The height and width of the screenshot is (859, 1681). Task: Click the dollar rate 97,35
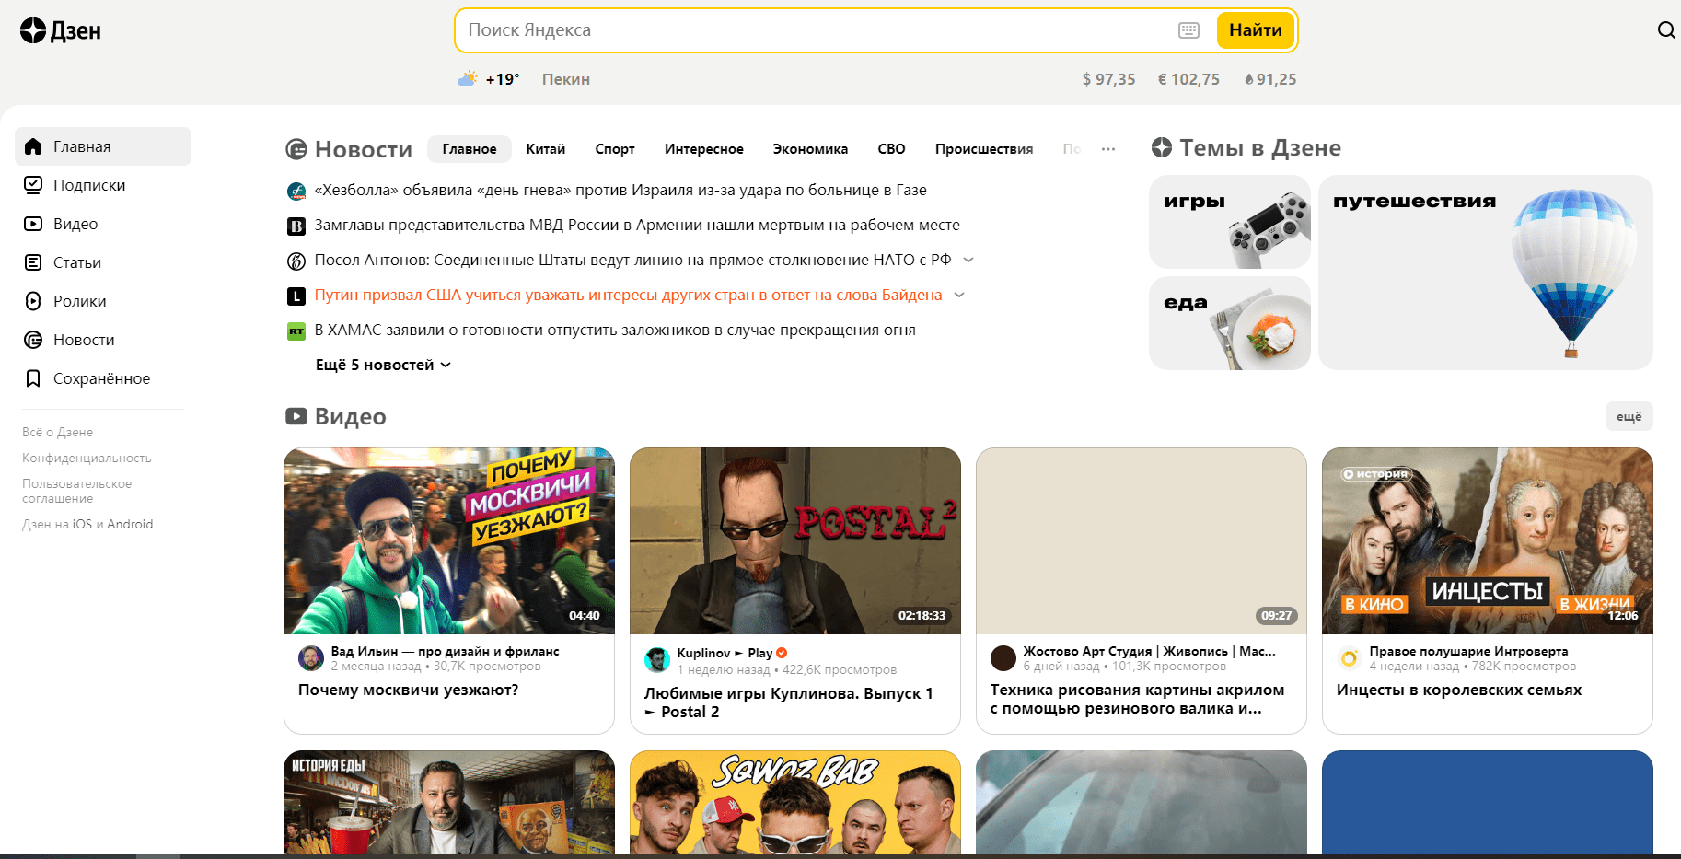[1108, 79]
